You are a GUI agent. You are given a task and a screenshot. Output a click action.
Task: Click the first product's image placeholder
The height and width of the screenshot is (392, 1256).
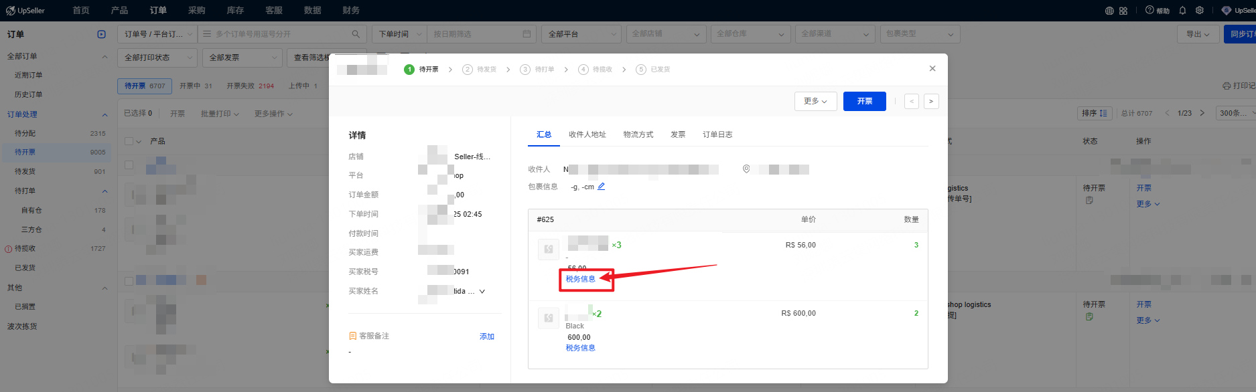[x=548, y=249]
